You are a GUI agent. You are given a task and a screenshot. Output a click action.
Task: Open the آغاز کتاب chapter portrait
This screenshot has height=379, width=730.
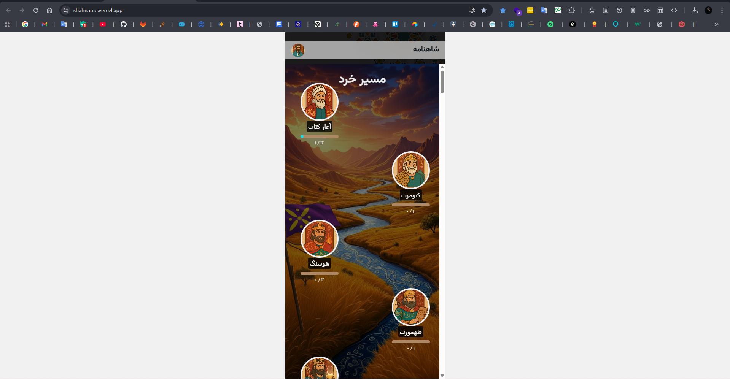319,102
